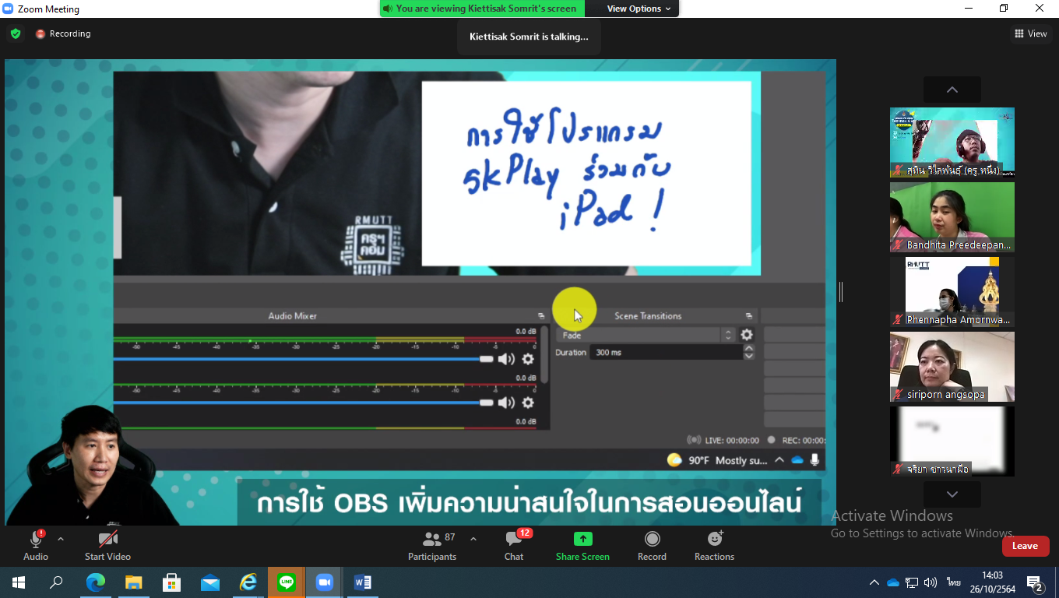The height and width of the screenshot is (598, 1059).
Task: Click the green "You are viewing" banner
Action: point(483,9)
